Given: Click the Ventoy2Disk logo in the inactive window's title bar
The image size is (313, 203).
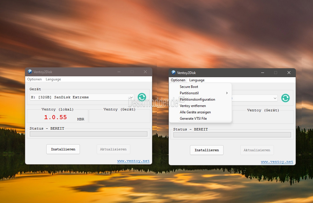Looking at the screenshot, I should [x=30, y=72].
